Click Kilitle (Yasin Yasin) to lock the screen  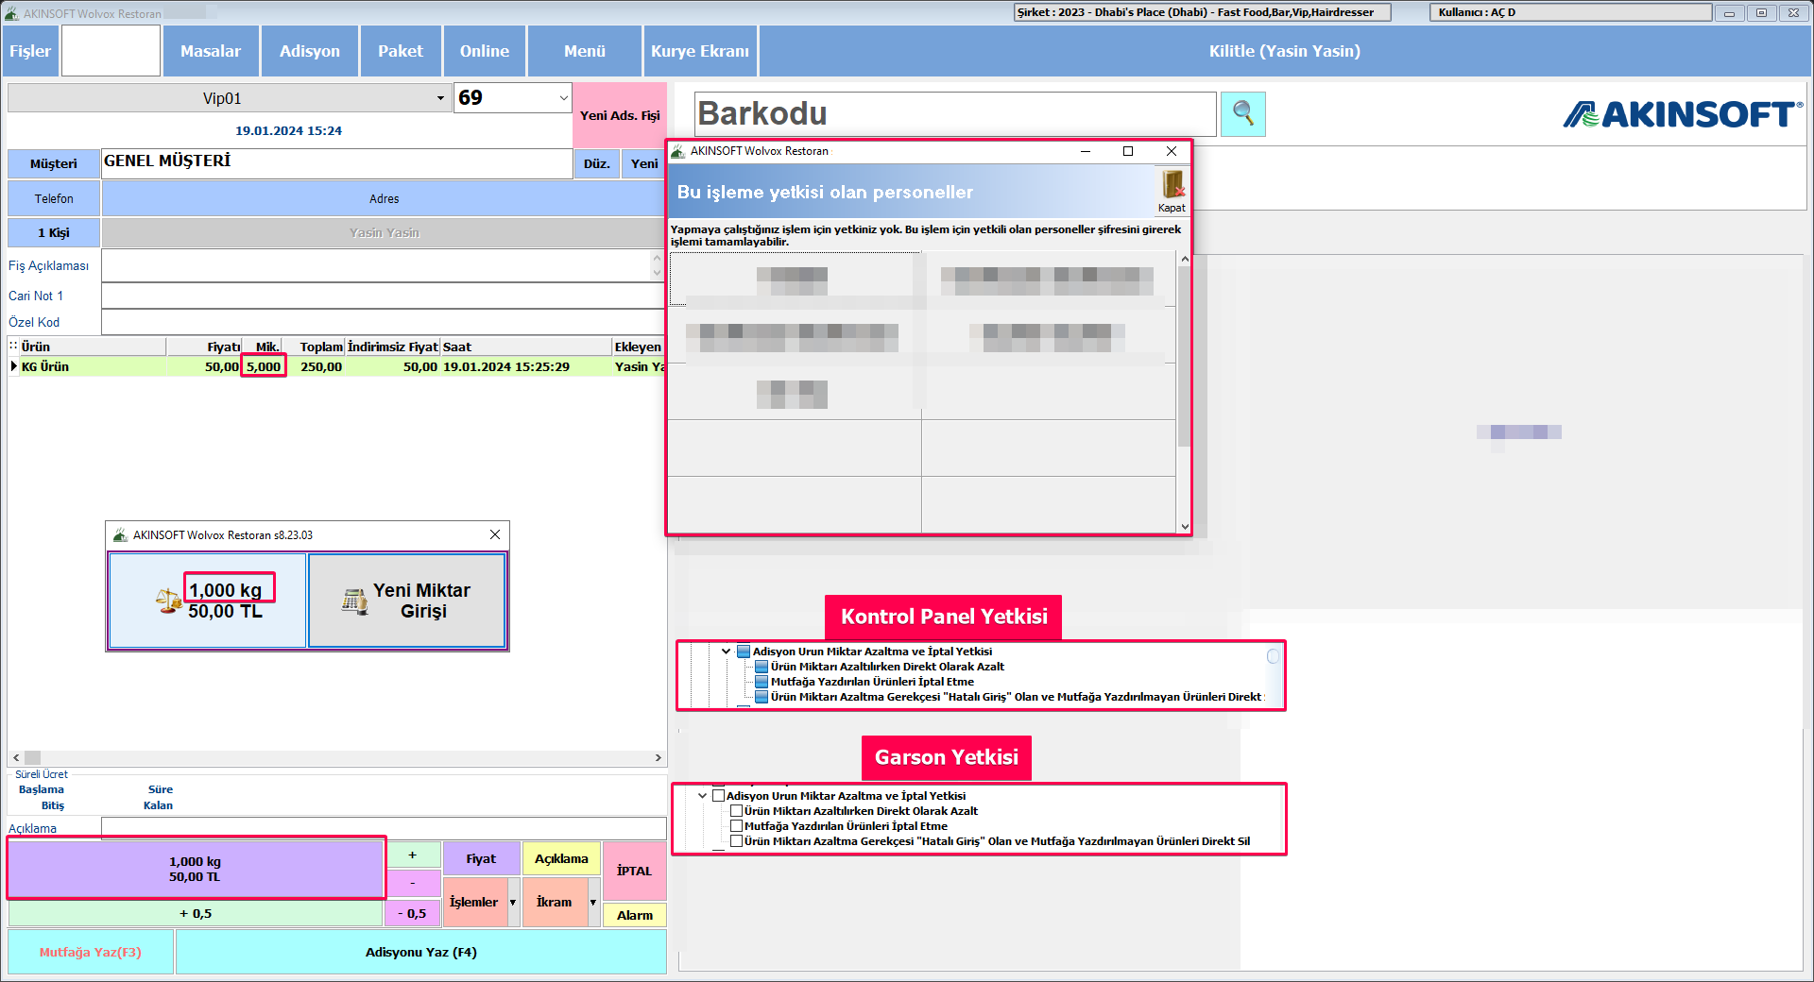(1285, 51)
